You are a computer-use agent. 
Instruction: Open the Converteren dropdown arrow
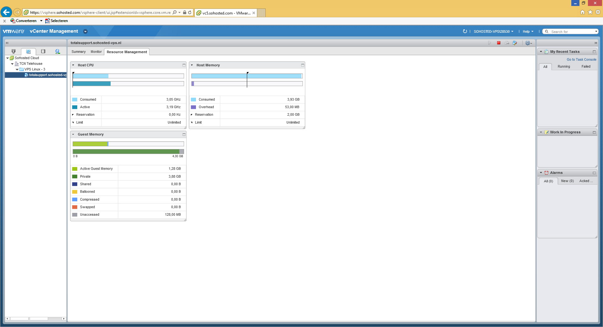[x=41, y=21]
